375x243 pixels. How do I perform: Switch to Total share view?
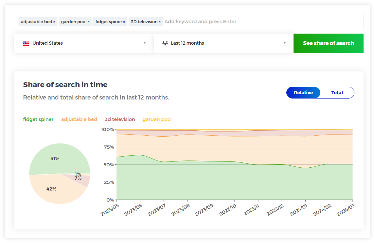337,93
